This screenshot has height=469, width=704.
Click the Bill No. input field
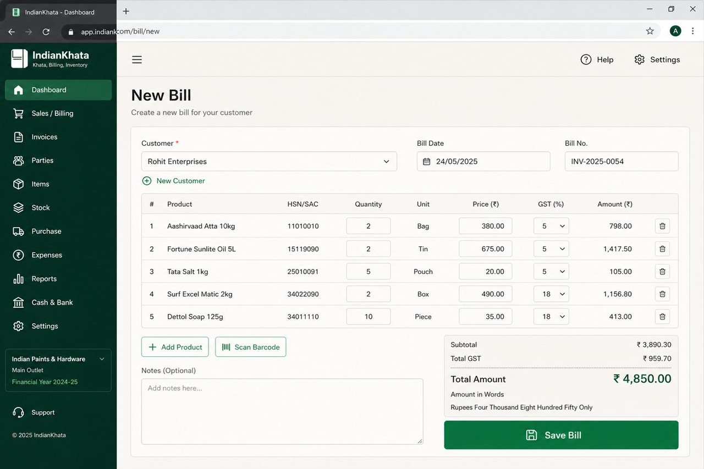(x=621, y=162)
